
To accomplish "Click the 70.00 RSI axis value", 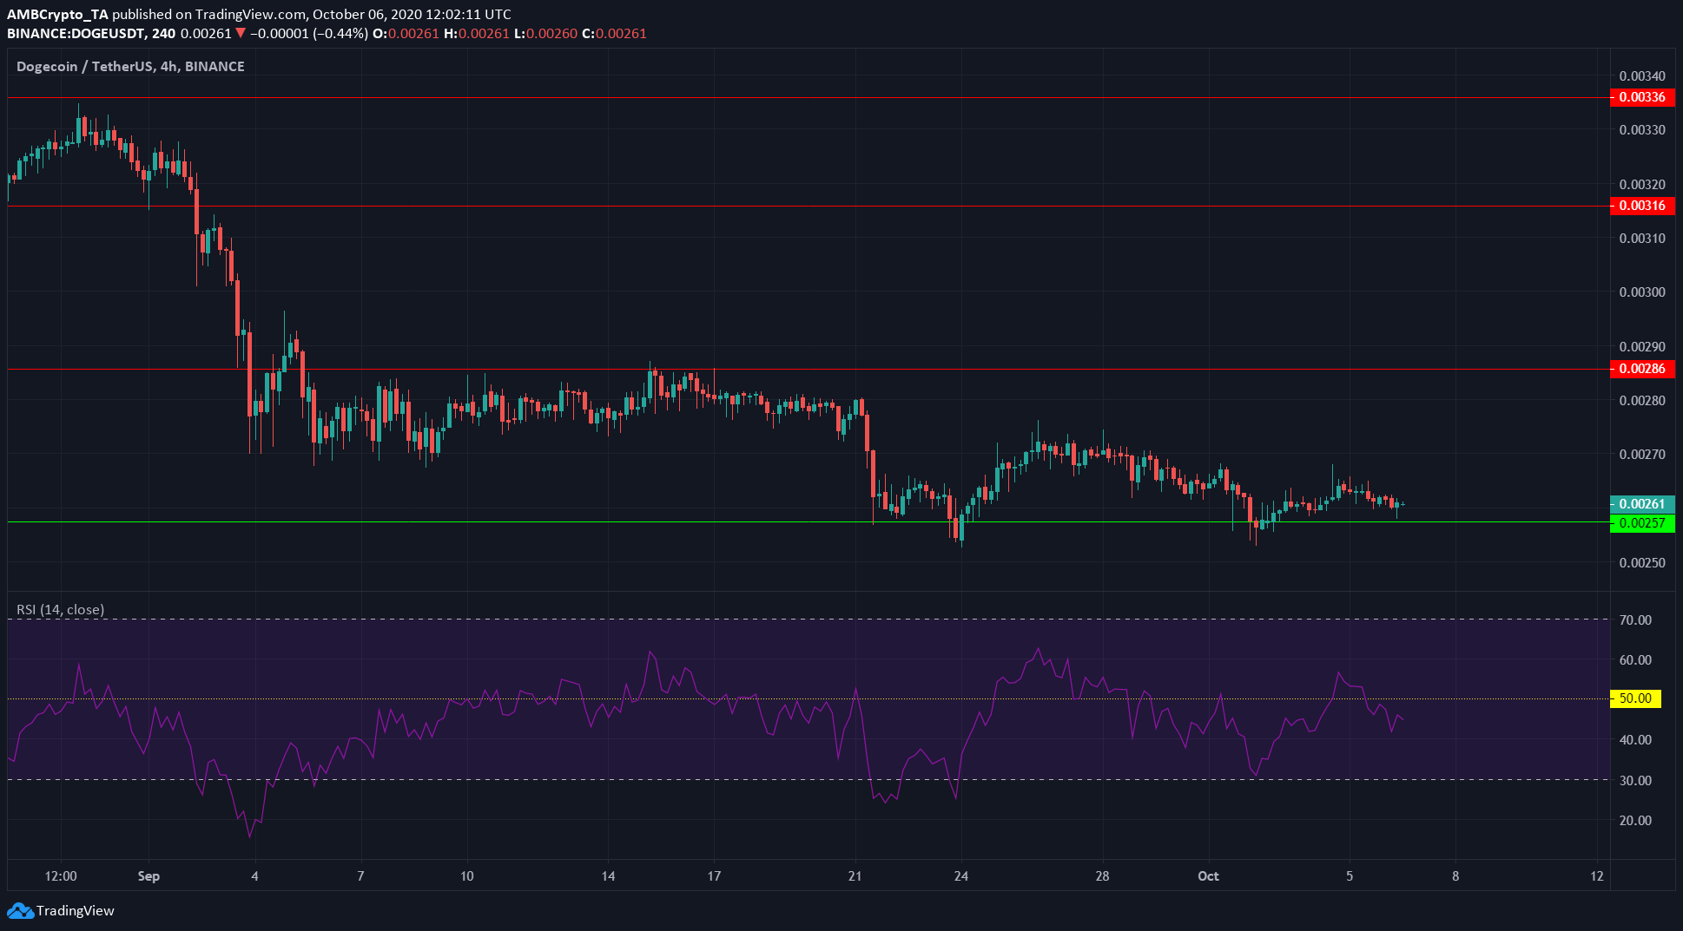I will pyautogui.click(x=1635, y=620).
